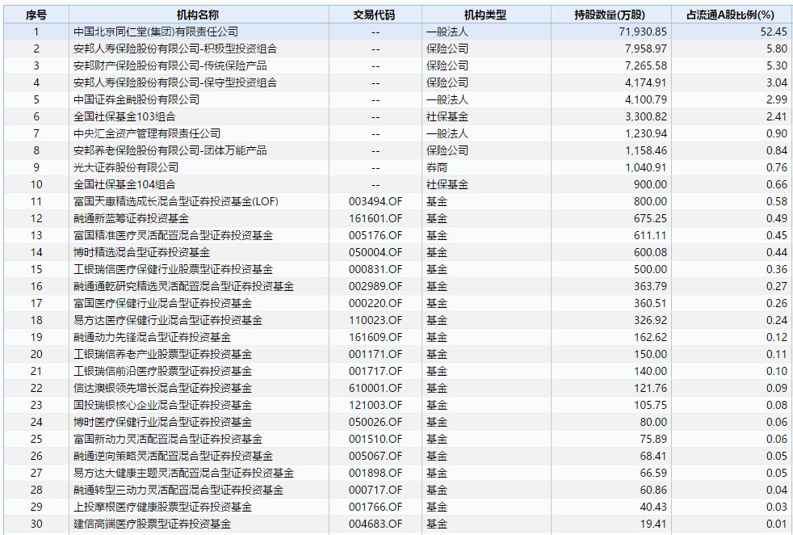Image resolution: width=793 pixels, height=535 pixels.
Task: Click percentage value 52.45
Action: click(774, 32)
